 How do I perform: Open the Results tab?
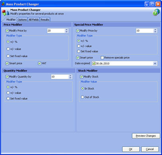[45, 19]
